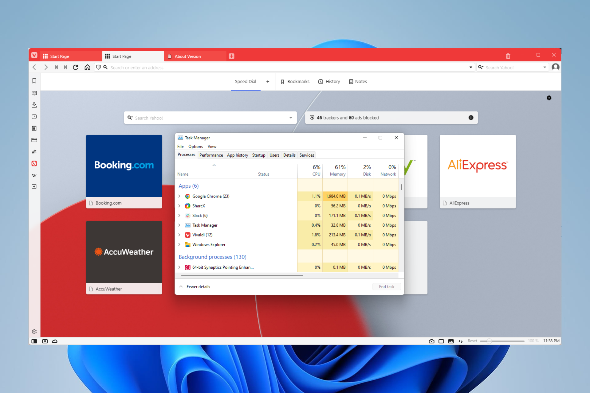Go back using the browser back arrow

pyautogui.click(x=34, y=67)
